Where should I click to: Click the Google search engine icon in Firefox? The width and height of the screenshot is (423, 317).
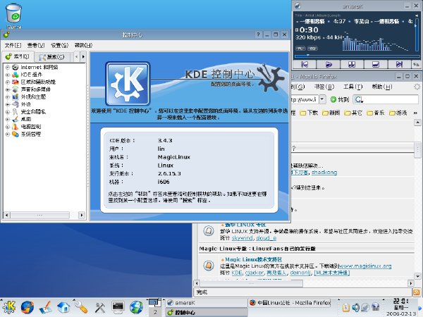(359, 99)
